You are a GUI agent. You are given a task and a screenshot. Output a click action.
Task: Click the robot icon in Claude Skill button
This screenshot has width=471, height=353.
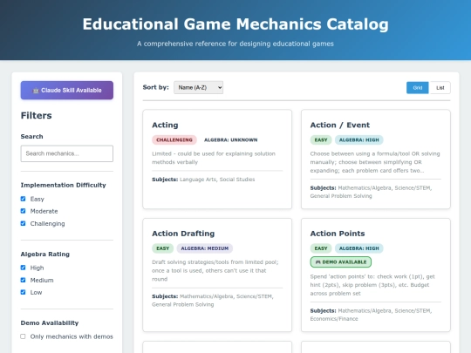click(36, 91)
